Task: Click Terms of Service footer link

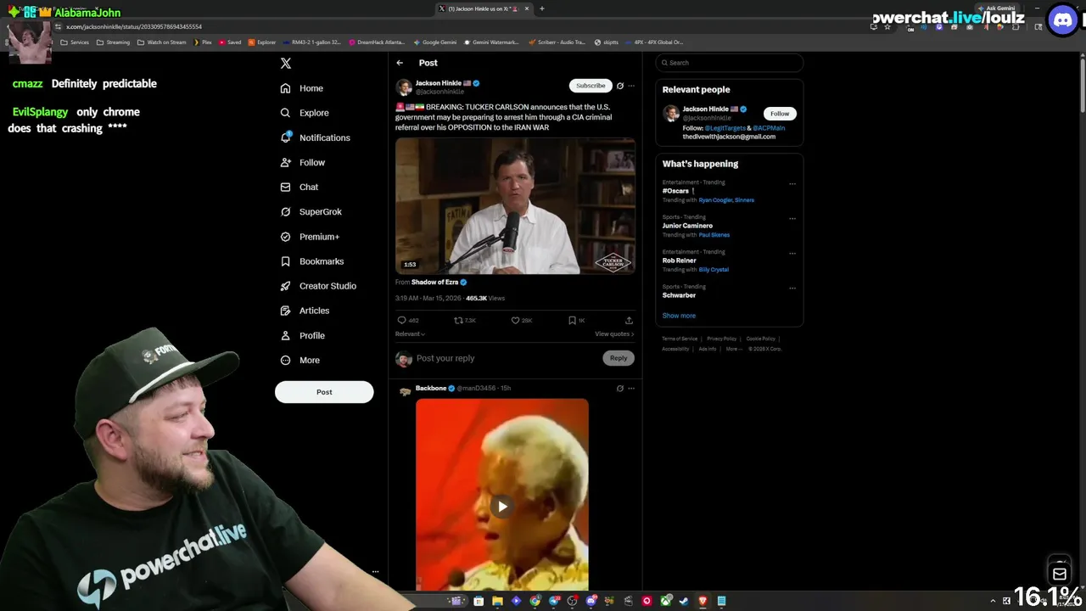Action: pos(680,339)
